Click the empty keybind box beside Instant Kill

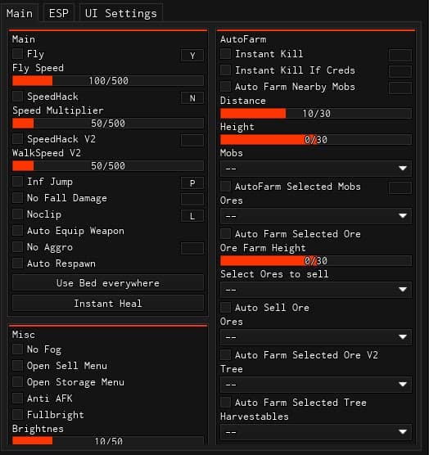400,55
